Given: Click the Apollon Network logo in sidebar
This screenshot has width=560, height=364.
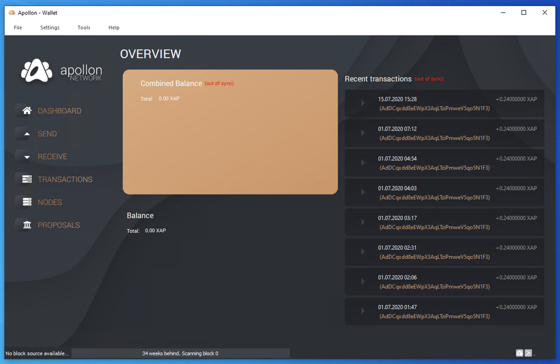Looking at the screenshot, I should tap(61, 71).
